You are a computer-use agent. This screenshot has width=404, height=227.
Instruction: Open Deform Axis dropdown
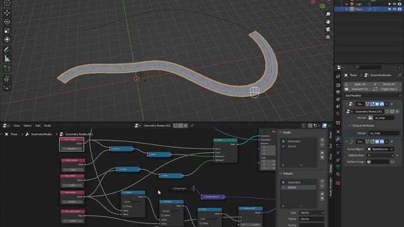click(x=381, y=156)
